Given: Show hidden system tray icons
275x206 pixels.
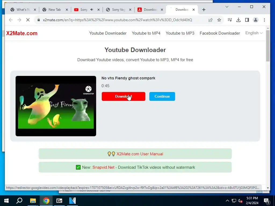Looking at the screenshot, I should tap(227, 201).
